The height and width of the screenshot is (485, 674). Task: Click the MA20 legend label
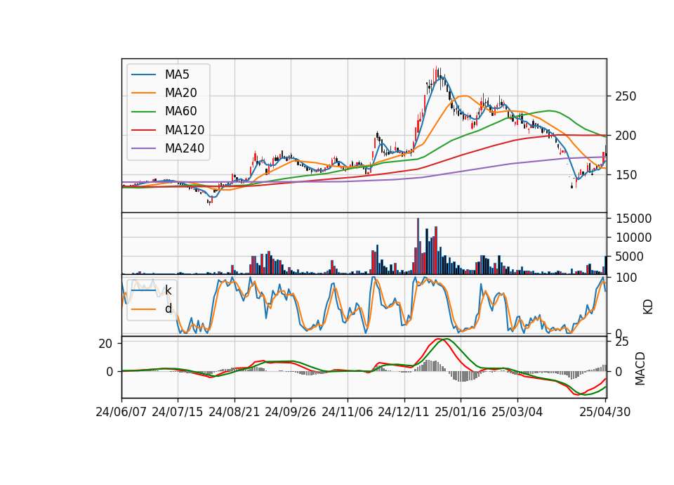pos(180,93)
